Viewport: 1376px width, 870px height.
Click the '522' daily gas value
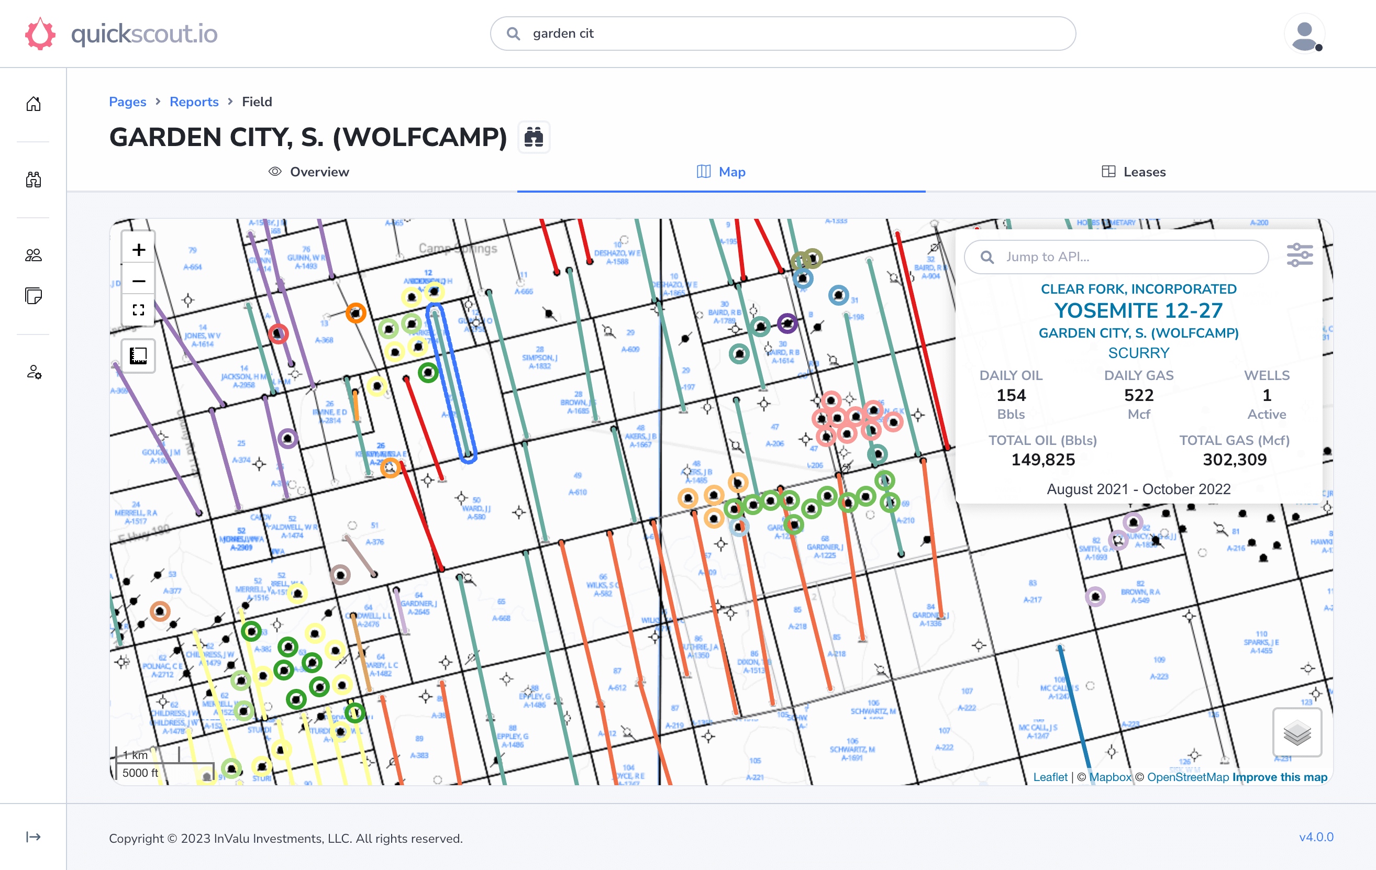[1138, 395]
